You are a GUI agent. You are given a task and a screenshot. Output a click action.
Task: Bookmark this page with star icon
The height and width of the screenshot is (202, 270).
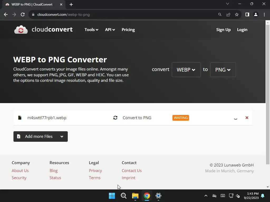[237, 15]
